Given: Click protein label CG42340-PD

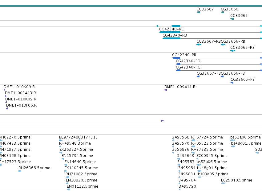Looking at the screenshot, I should pos(188,61).
